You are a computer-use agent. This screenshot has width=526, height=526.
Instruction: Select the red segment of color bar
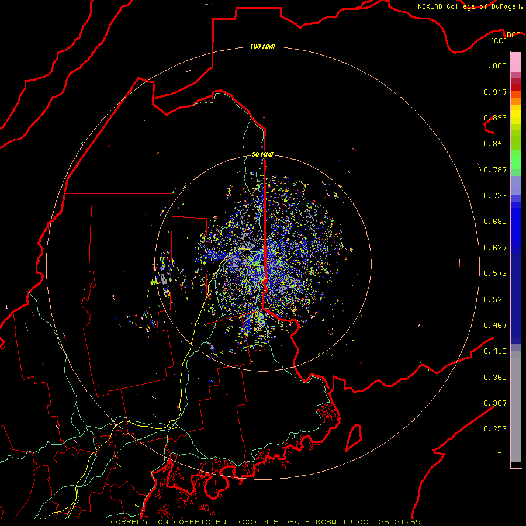[516, 88]
